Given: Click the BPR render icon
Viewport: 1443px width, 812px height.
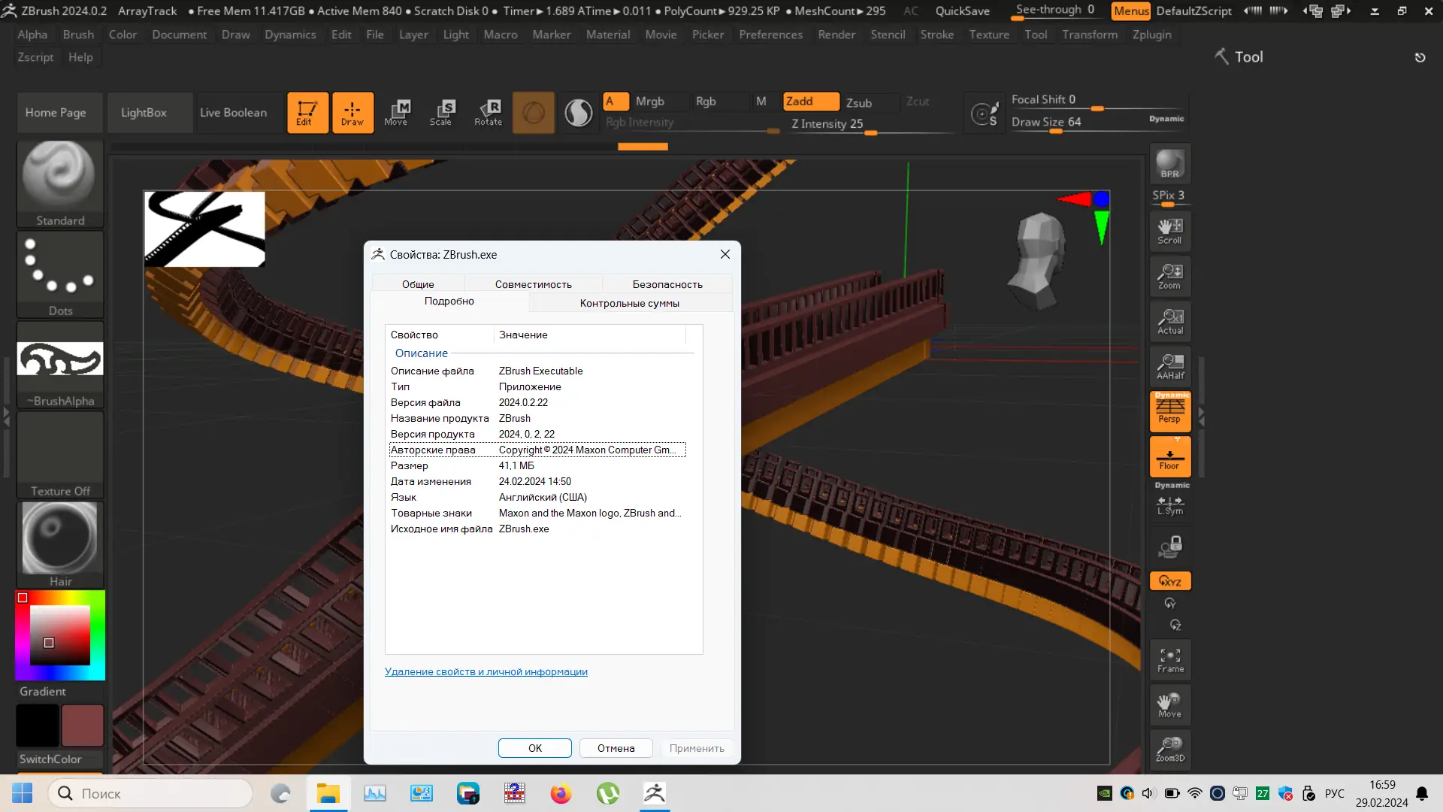Looking at the screenshot, I should 1169,164.
